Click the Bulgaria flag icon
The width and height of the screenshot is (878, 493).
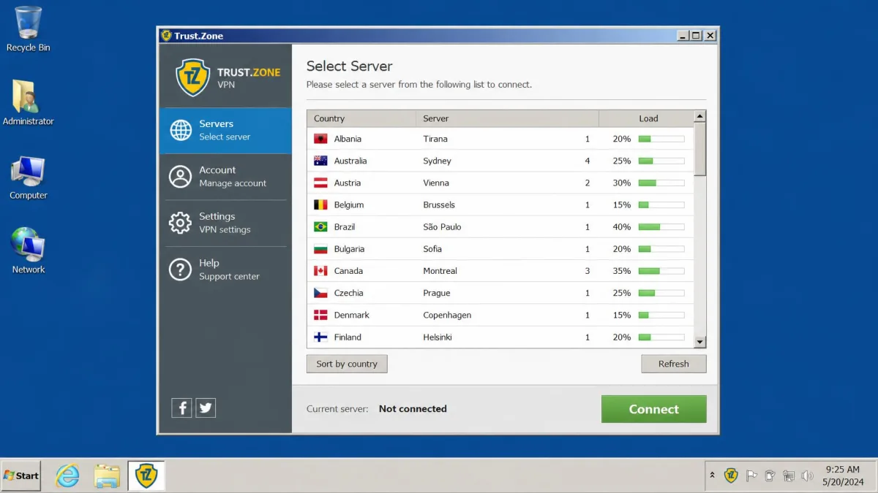coord(320,249)
